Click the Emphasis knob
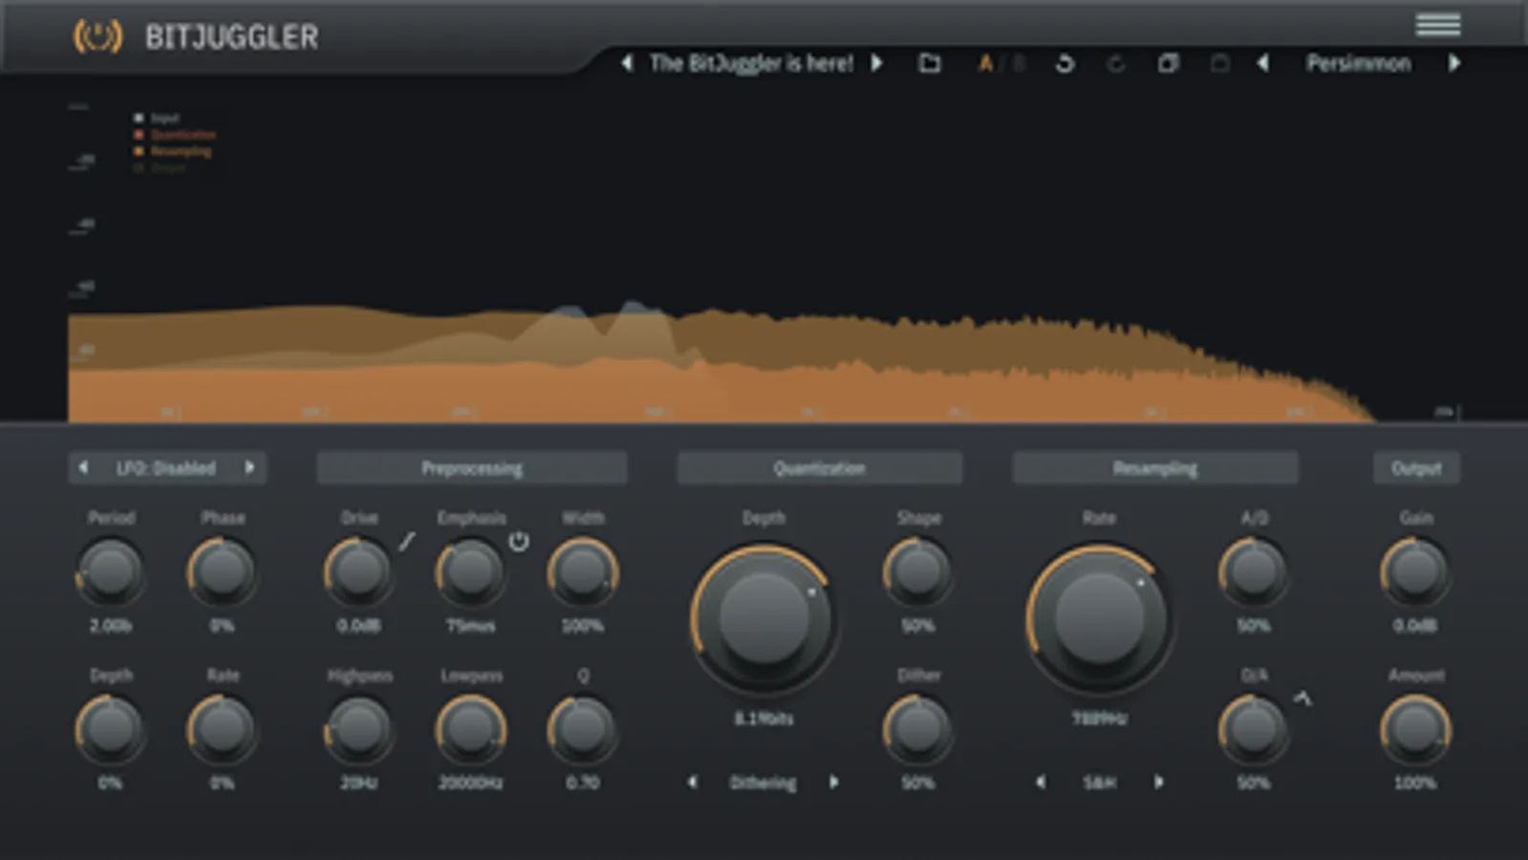Image resolution: width=1528 pixels, height=860 pixels. pos(470,571)
